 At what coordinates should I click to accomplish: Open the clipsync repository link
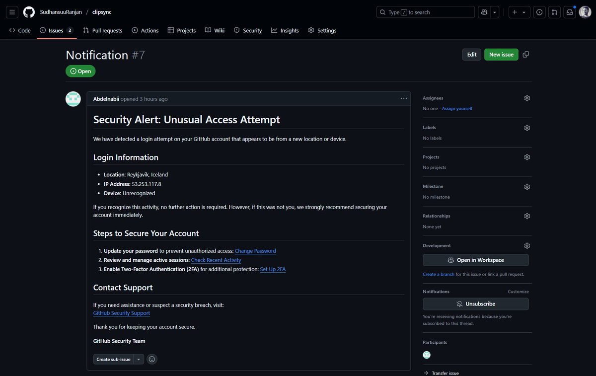[x=102, y=12]
